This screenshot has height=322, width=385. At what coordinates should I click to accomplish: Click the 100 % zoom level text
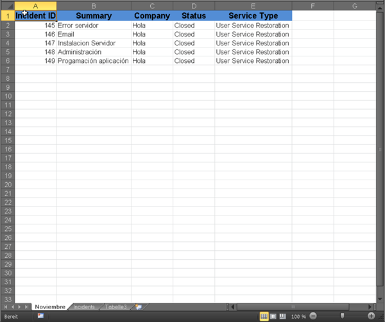tap(298, 316)
